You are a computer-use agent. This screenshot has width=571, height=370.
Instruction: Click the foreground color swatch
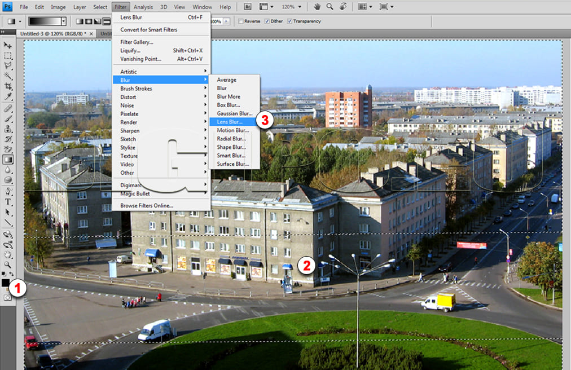point(6,283)
